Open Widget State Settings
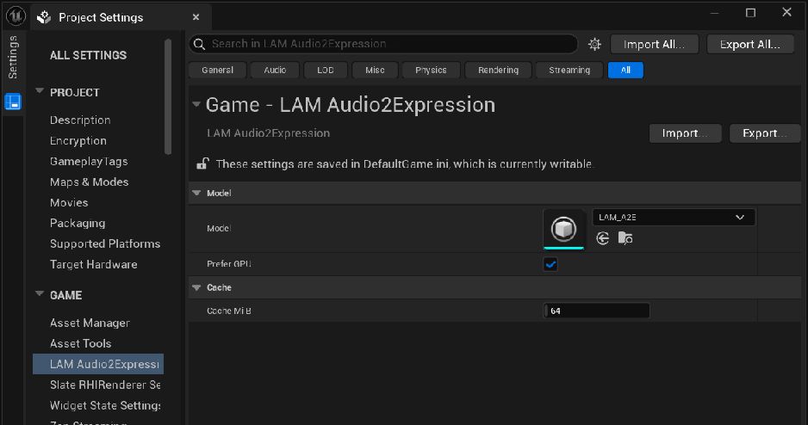 [x=105, y=405]
